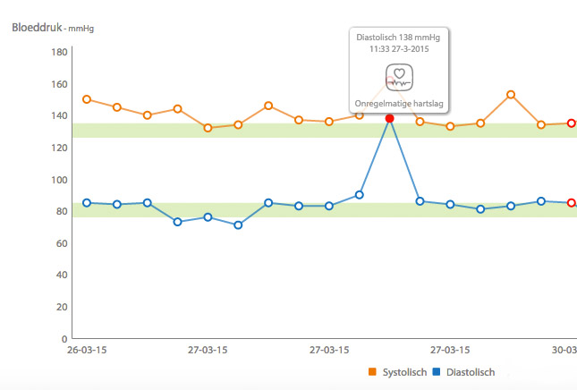Click the red-outlined last systolic point
The width and height of the screenshot is (577, 390).
(x=571, y=123)
